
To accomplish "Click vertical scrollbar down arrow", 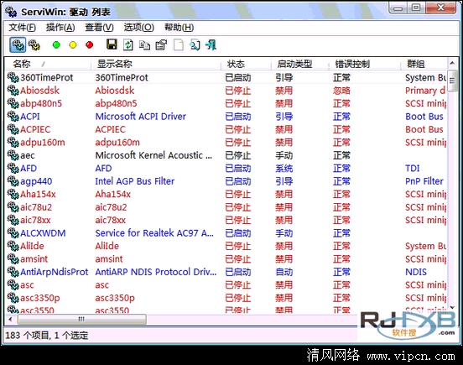I will pos(452,307).
